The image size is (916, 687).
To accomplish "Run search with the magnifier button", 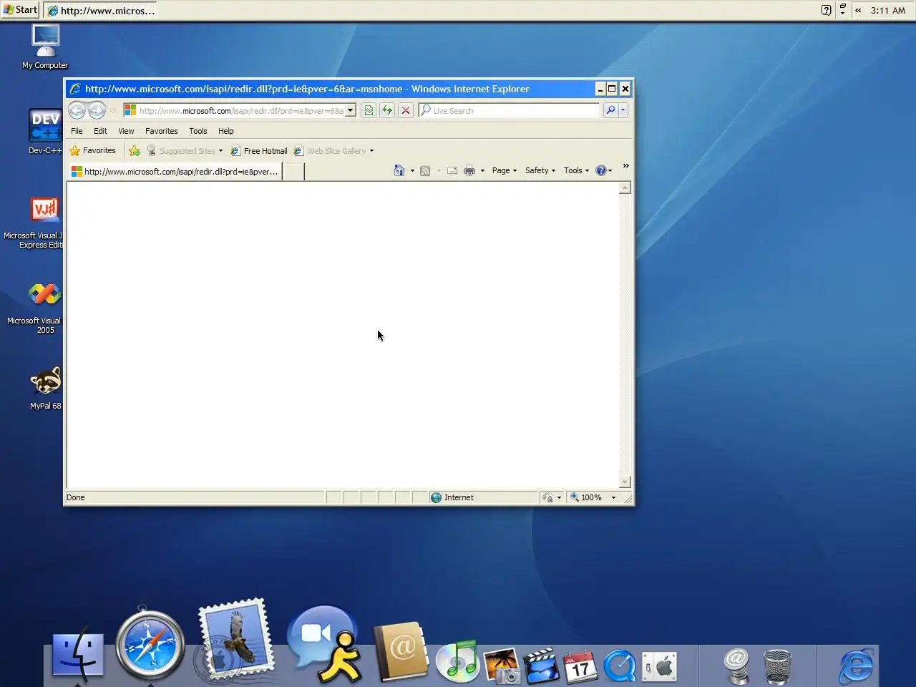I will (610, 110).
